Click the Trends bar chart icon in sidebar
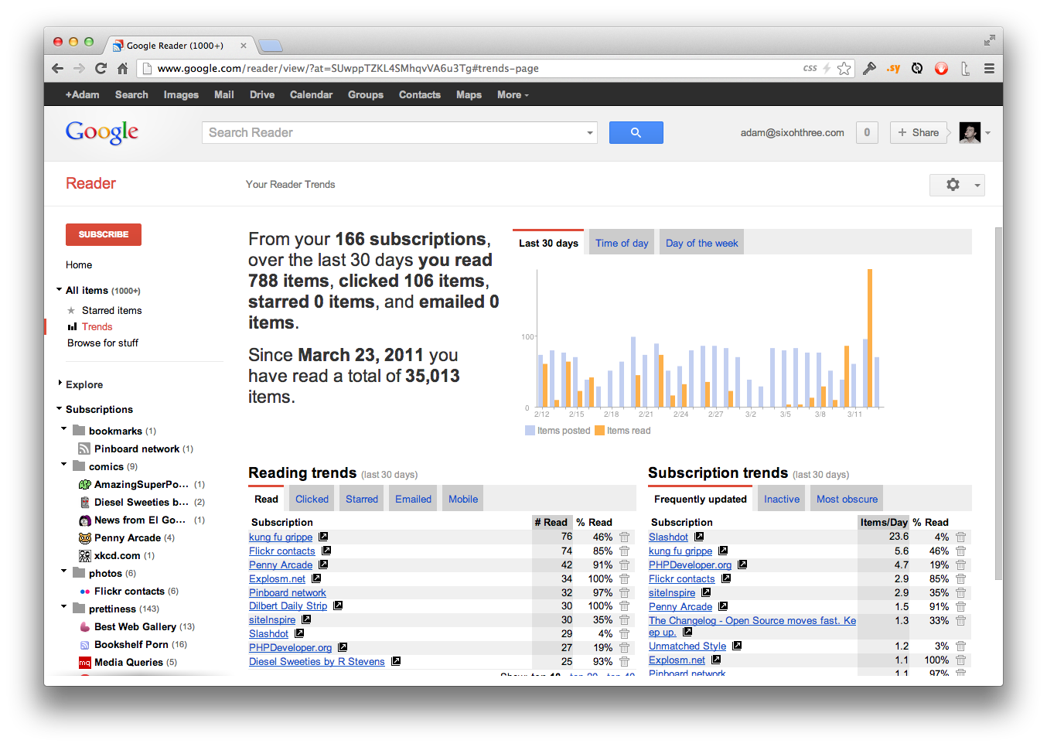This screenshot has height=747, width=1047. 72,326
